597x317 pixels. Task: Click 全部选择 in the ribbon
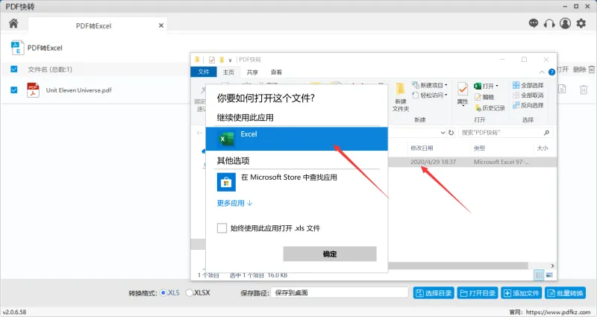point(528,85)
